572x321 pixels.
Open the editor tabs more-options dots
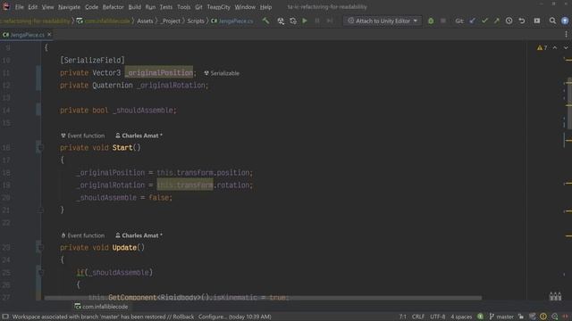tap(566, 34)
